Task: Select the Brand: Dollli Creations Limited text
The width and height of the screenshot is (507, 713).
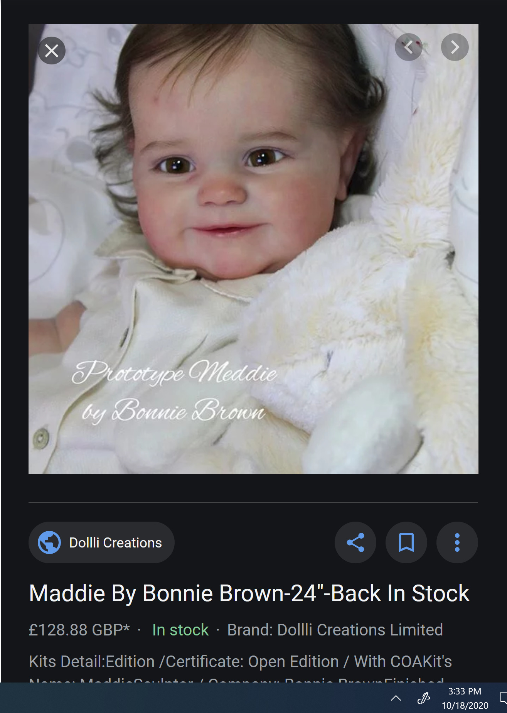Action: (x=335, y=630)
